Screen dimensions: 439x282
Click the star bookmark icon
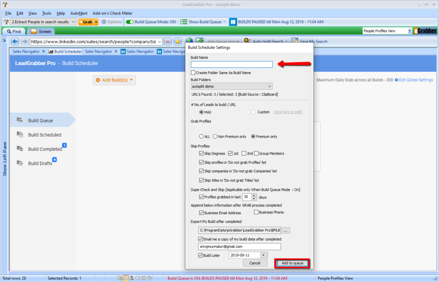tap(177, 42)
